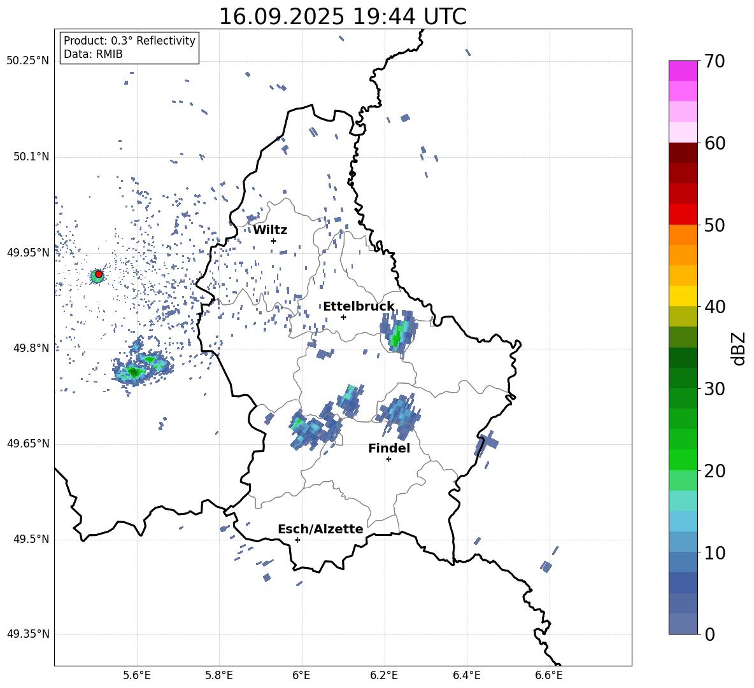Viewport: 754px width, 688px height.
Task: Pick the dark maroon colorbar swatch below 60
Action: [x=683, y=153]
